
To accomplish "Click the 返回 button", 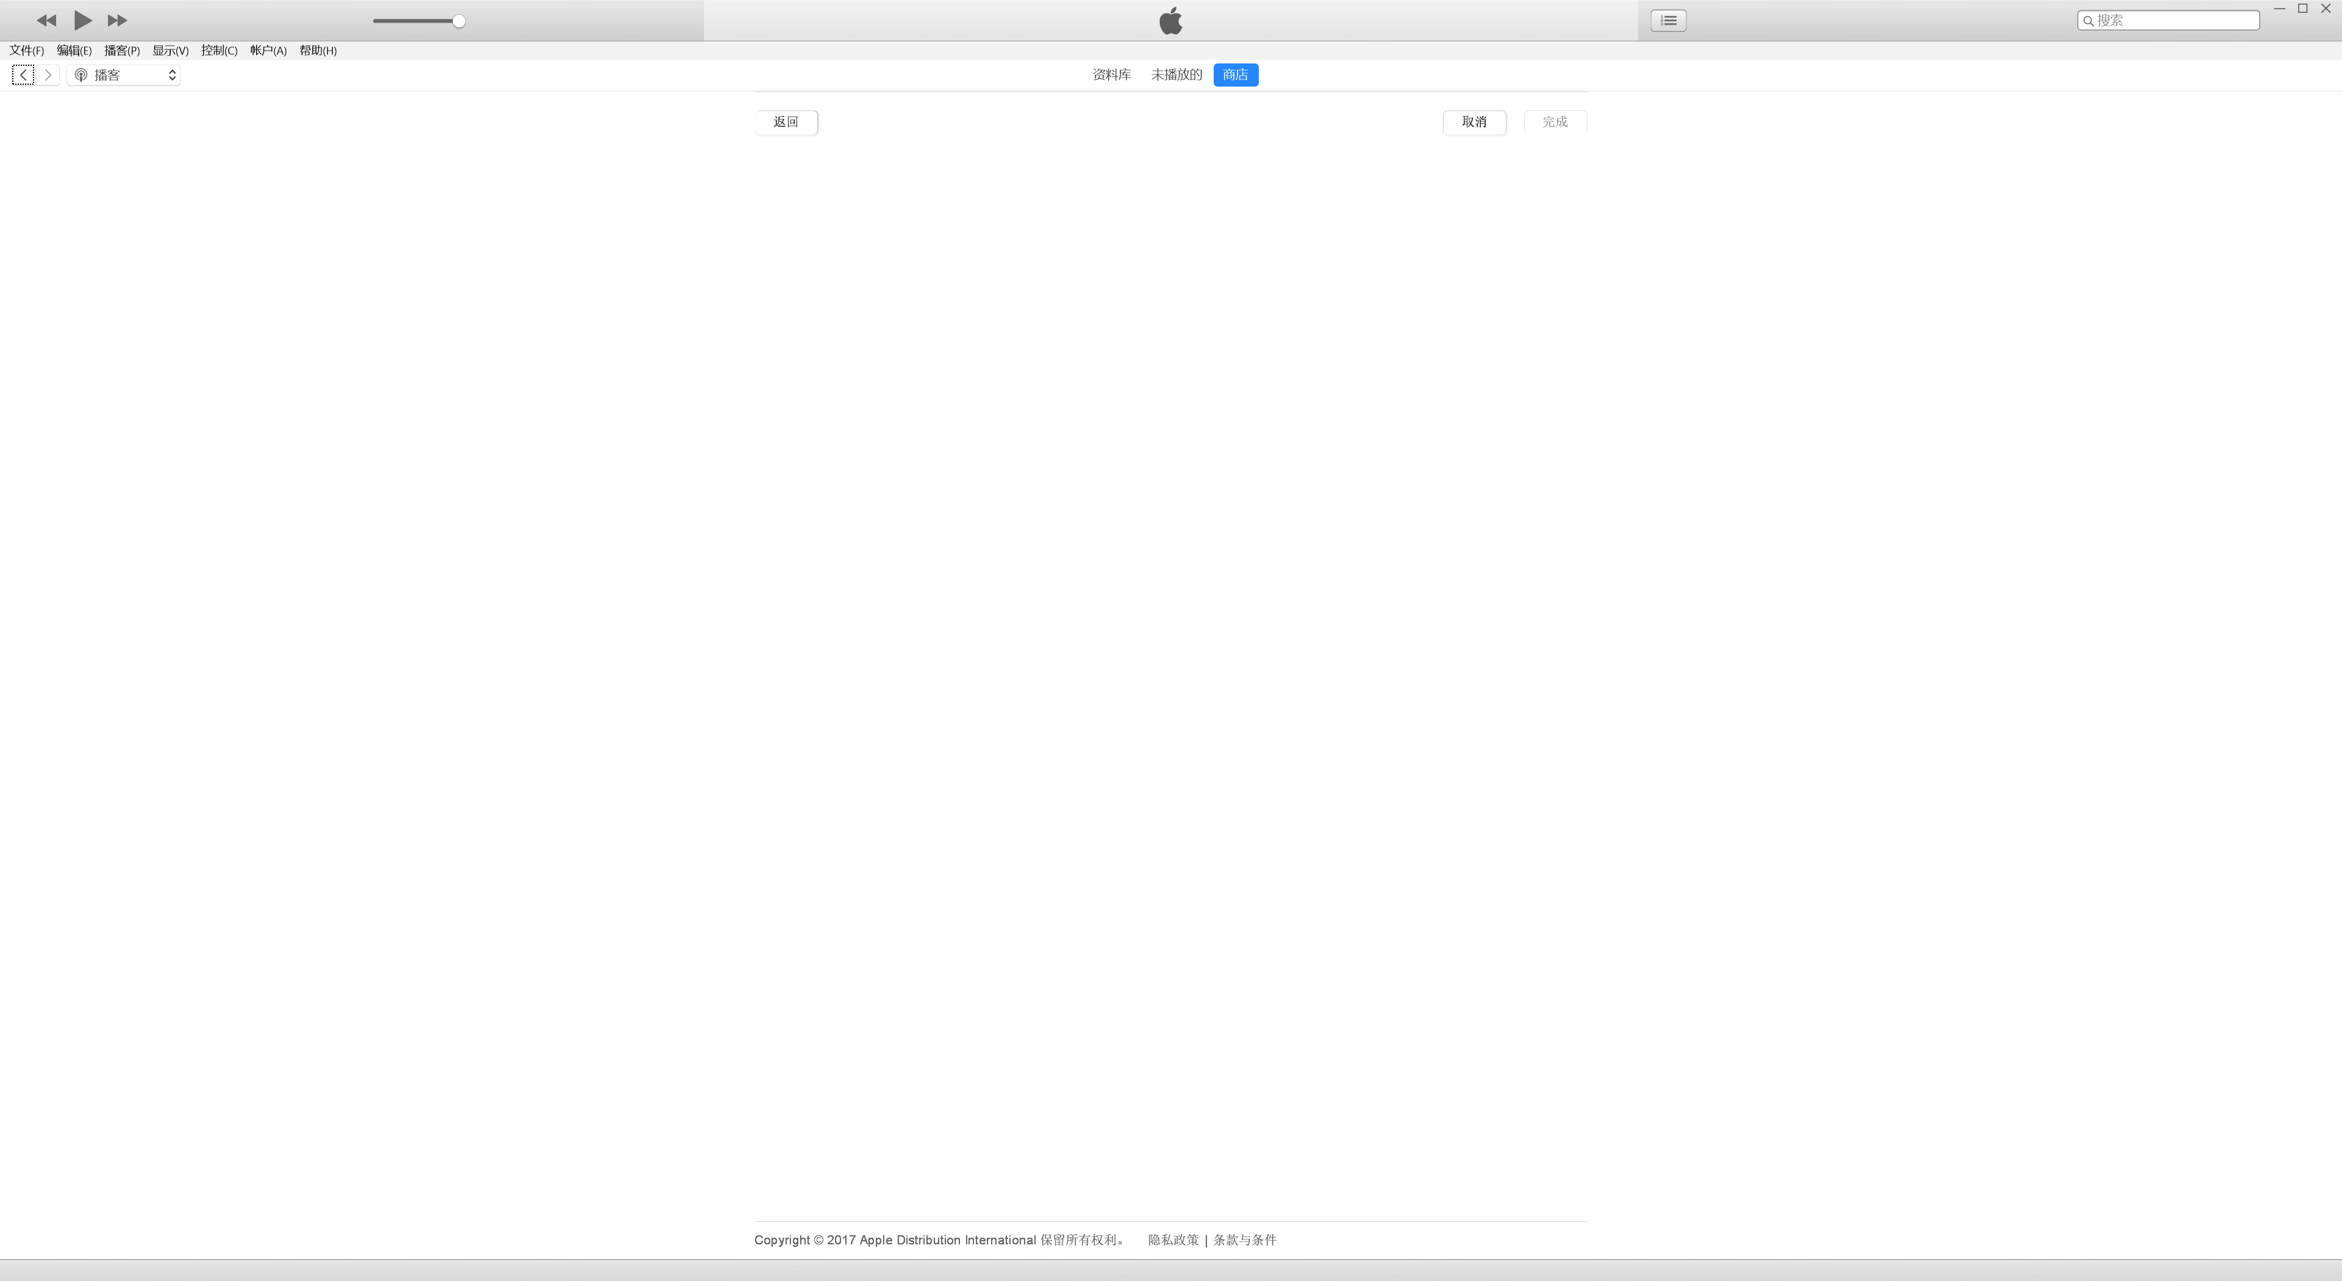I will coord(786,122).
